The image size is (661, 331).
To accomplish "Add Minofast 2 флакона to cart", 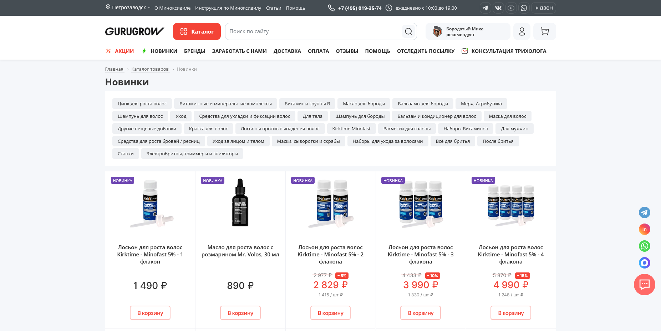I will (x=331, y=313).
